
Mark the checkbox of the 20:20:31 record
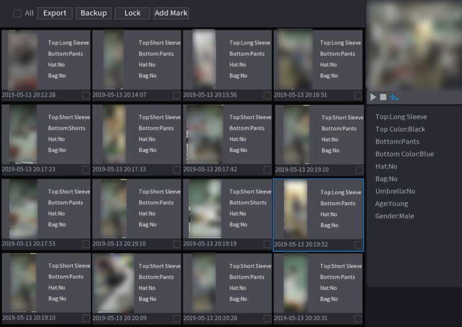tap(358, 318)
